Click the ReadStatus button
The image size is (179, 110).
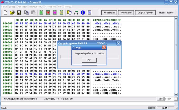[109, 13]
